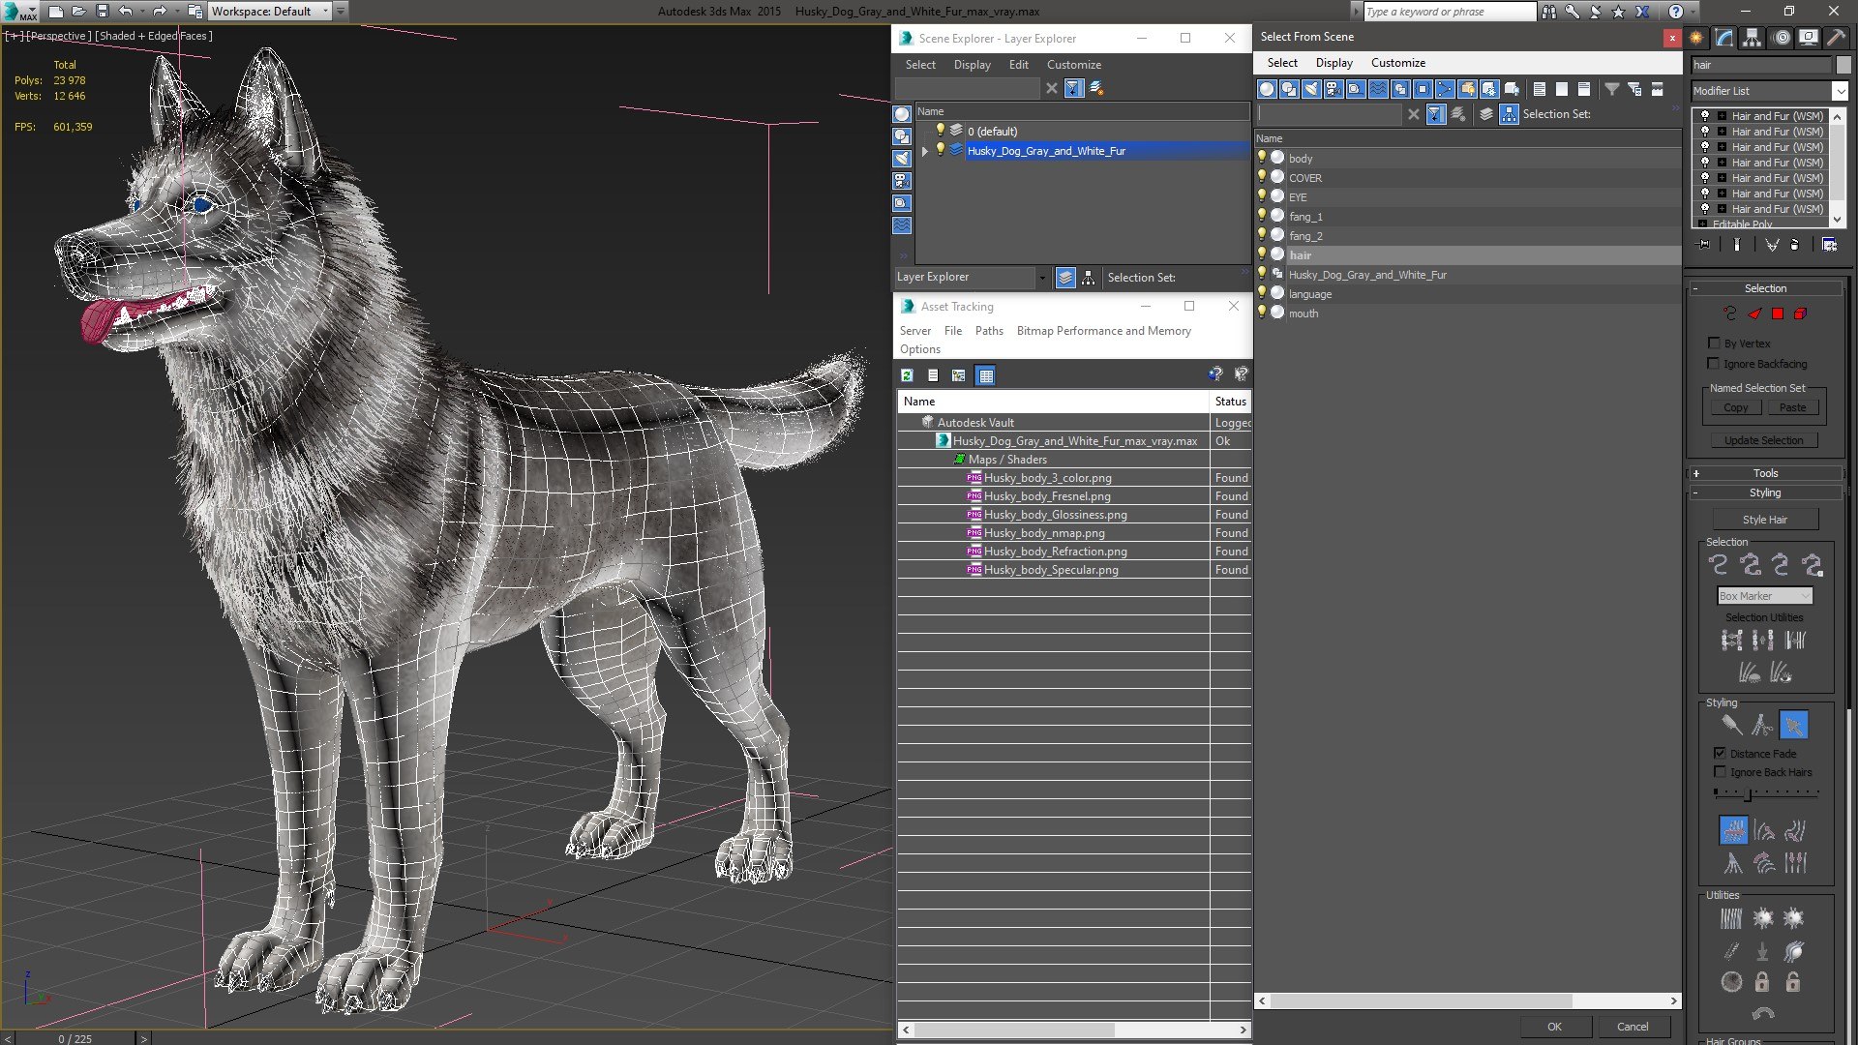Open Paths menu in Asset Tracking
The width and height of the screenshot is (1858, 1045).
tap(989, 331)
